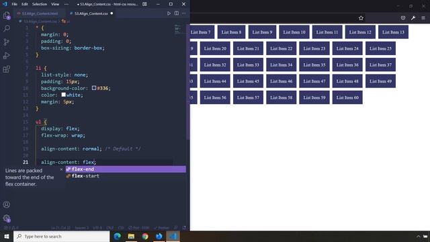Open File Explorer from taskbar
The height and width of the screenshot is (242, 430).
click(131, 236)
